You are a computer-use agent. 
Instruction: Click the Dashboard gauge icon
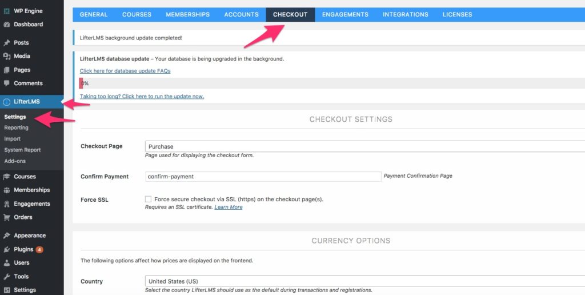click(x=6, y=25)
